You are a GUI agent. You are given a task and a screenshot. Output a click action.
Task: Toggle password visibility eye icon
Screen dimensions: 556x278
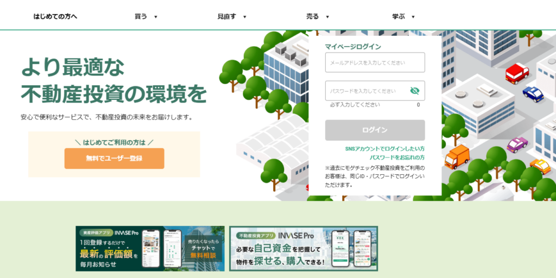pyautogui.click(x=415, y=91)
